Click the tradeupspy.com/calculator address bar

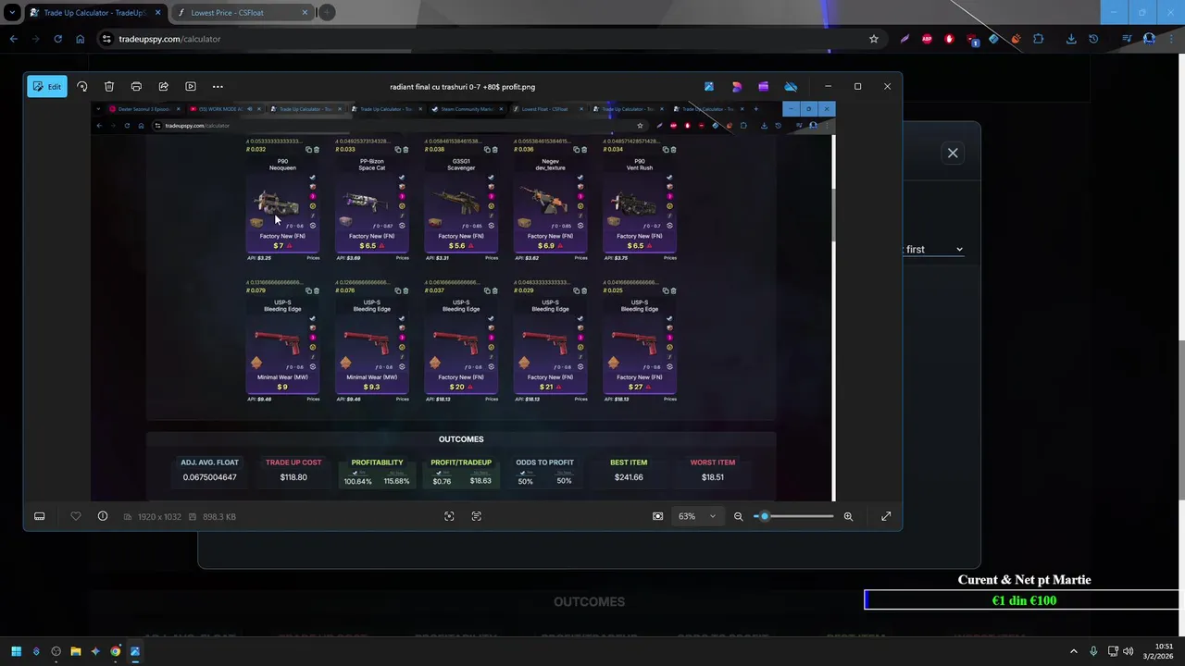491,39
